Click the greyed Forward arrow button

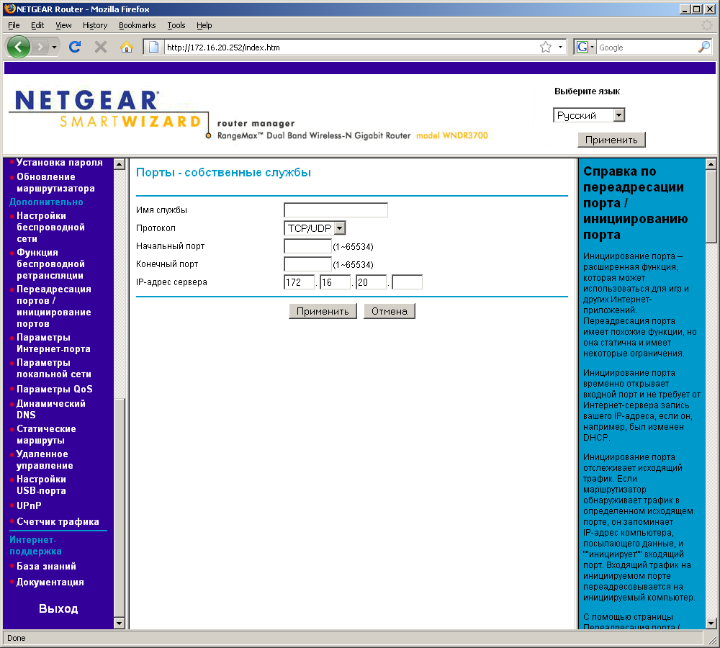pyautogui.click(x=40, y=47)
